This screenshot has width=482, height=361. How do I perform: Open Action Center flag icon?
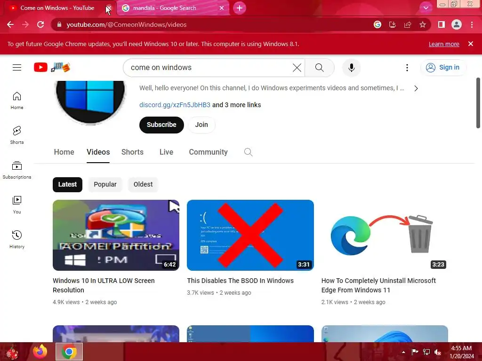click(x=415, y=352)
